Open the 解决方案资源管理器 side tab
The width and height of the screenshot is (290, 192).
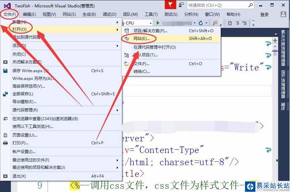283,48
